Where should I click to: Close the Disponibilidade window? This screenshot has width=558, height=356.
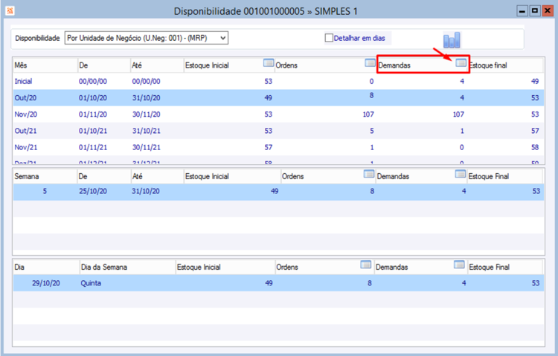pyautogui.click(x=548, y=11)
